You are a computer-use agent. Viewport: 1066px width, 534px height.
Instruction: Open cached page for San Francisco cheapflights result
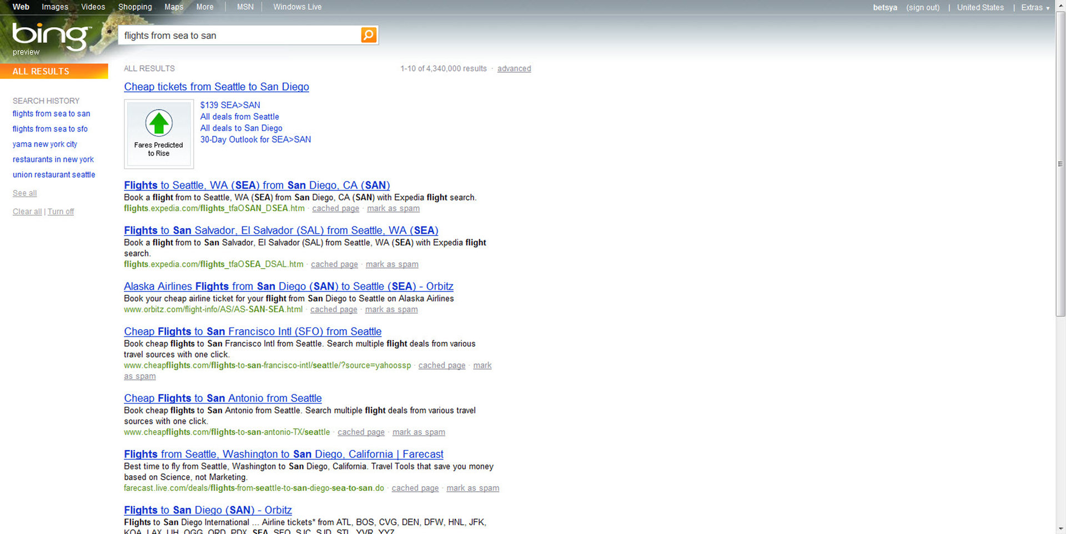(442, 365)
